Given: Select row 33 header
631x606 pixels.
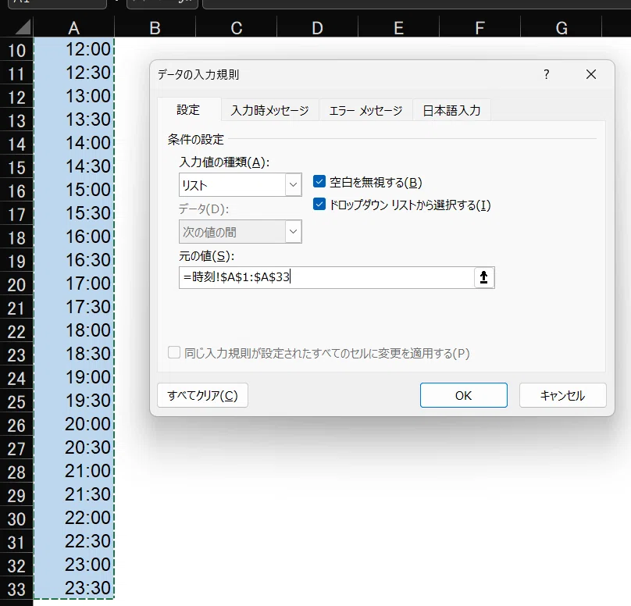Looking at the screenshot, I should tap(16, 589).
